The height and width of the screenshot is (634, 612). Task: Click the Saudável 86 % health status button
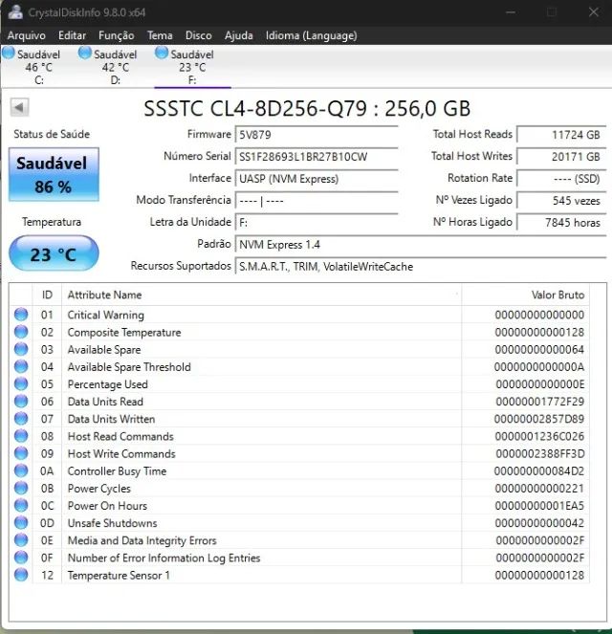[54, 174]
